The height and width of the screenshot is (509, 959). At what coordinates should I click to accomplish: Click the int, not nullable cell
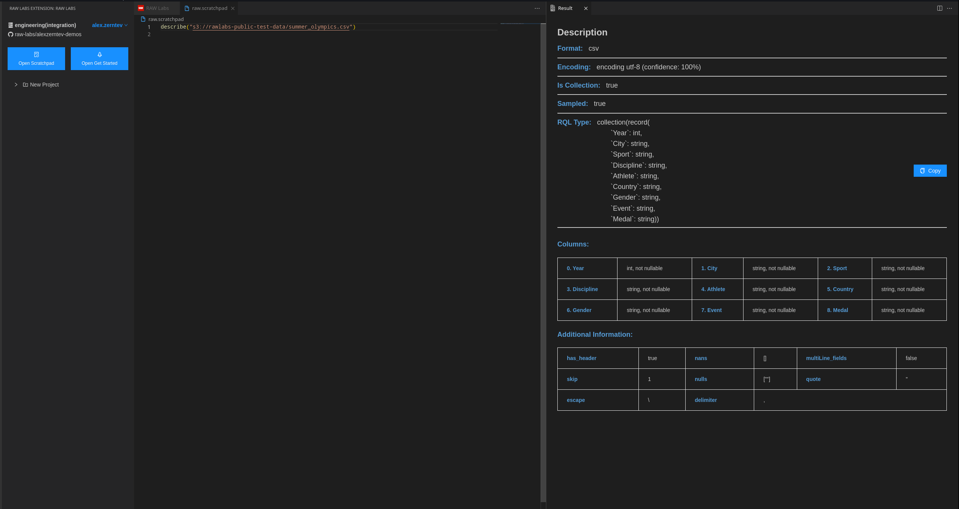pos(654,268)
